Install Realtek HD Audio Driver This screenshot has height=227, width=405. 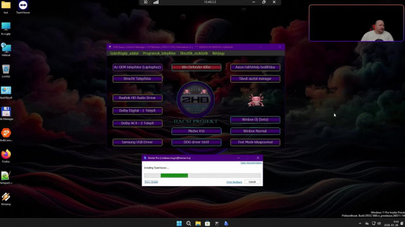pos(137,98)
